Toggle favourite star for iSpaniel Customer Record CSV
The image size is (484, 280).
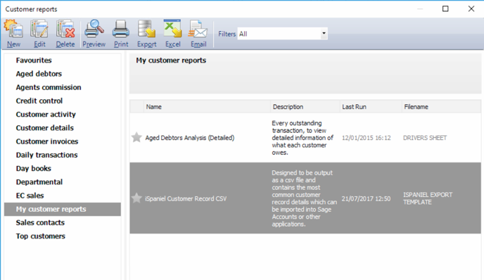pos(136,198)
